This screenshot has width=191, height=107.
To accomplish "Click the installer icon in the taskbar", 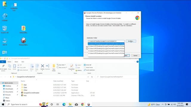I will coord(89,104).
